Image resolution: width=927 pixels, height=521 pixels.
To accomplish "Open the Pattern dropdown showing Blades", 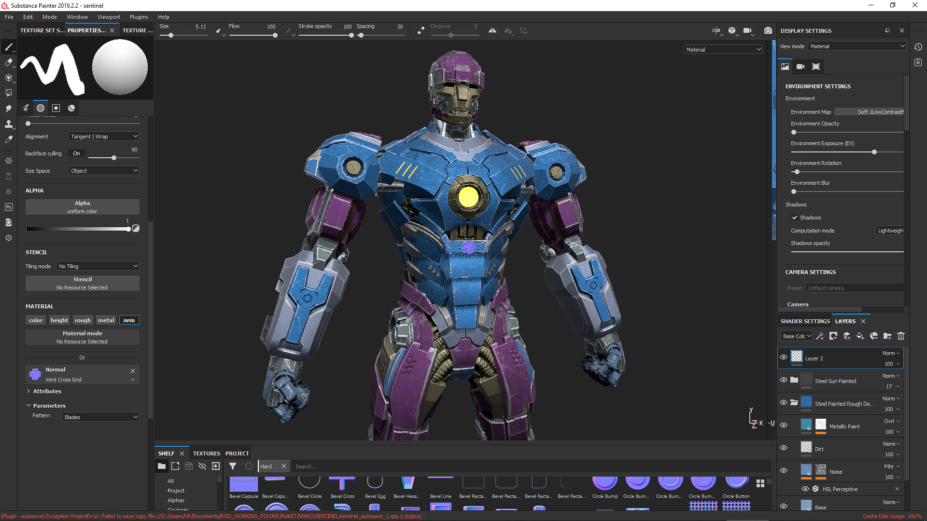I will pyautogui.click(x=100, y=417).
